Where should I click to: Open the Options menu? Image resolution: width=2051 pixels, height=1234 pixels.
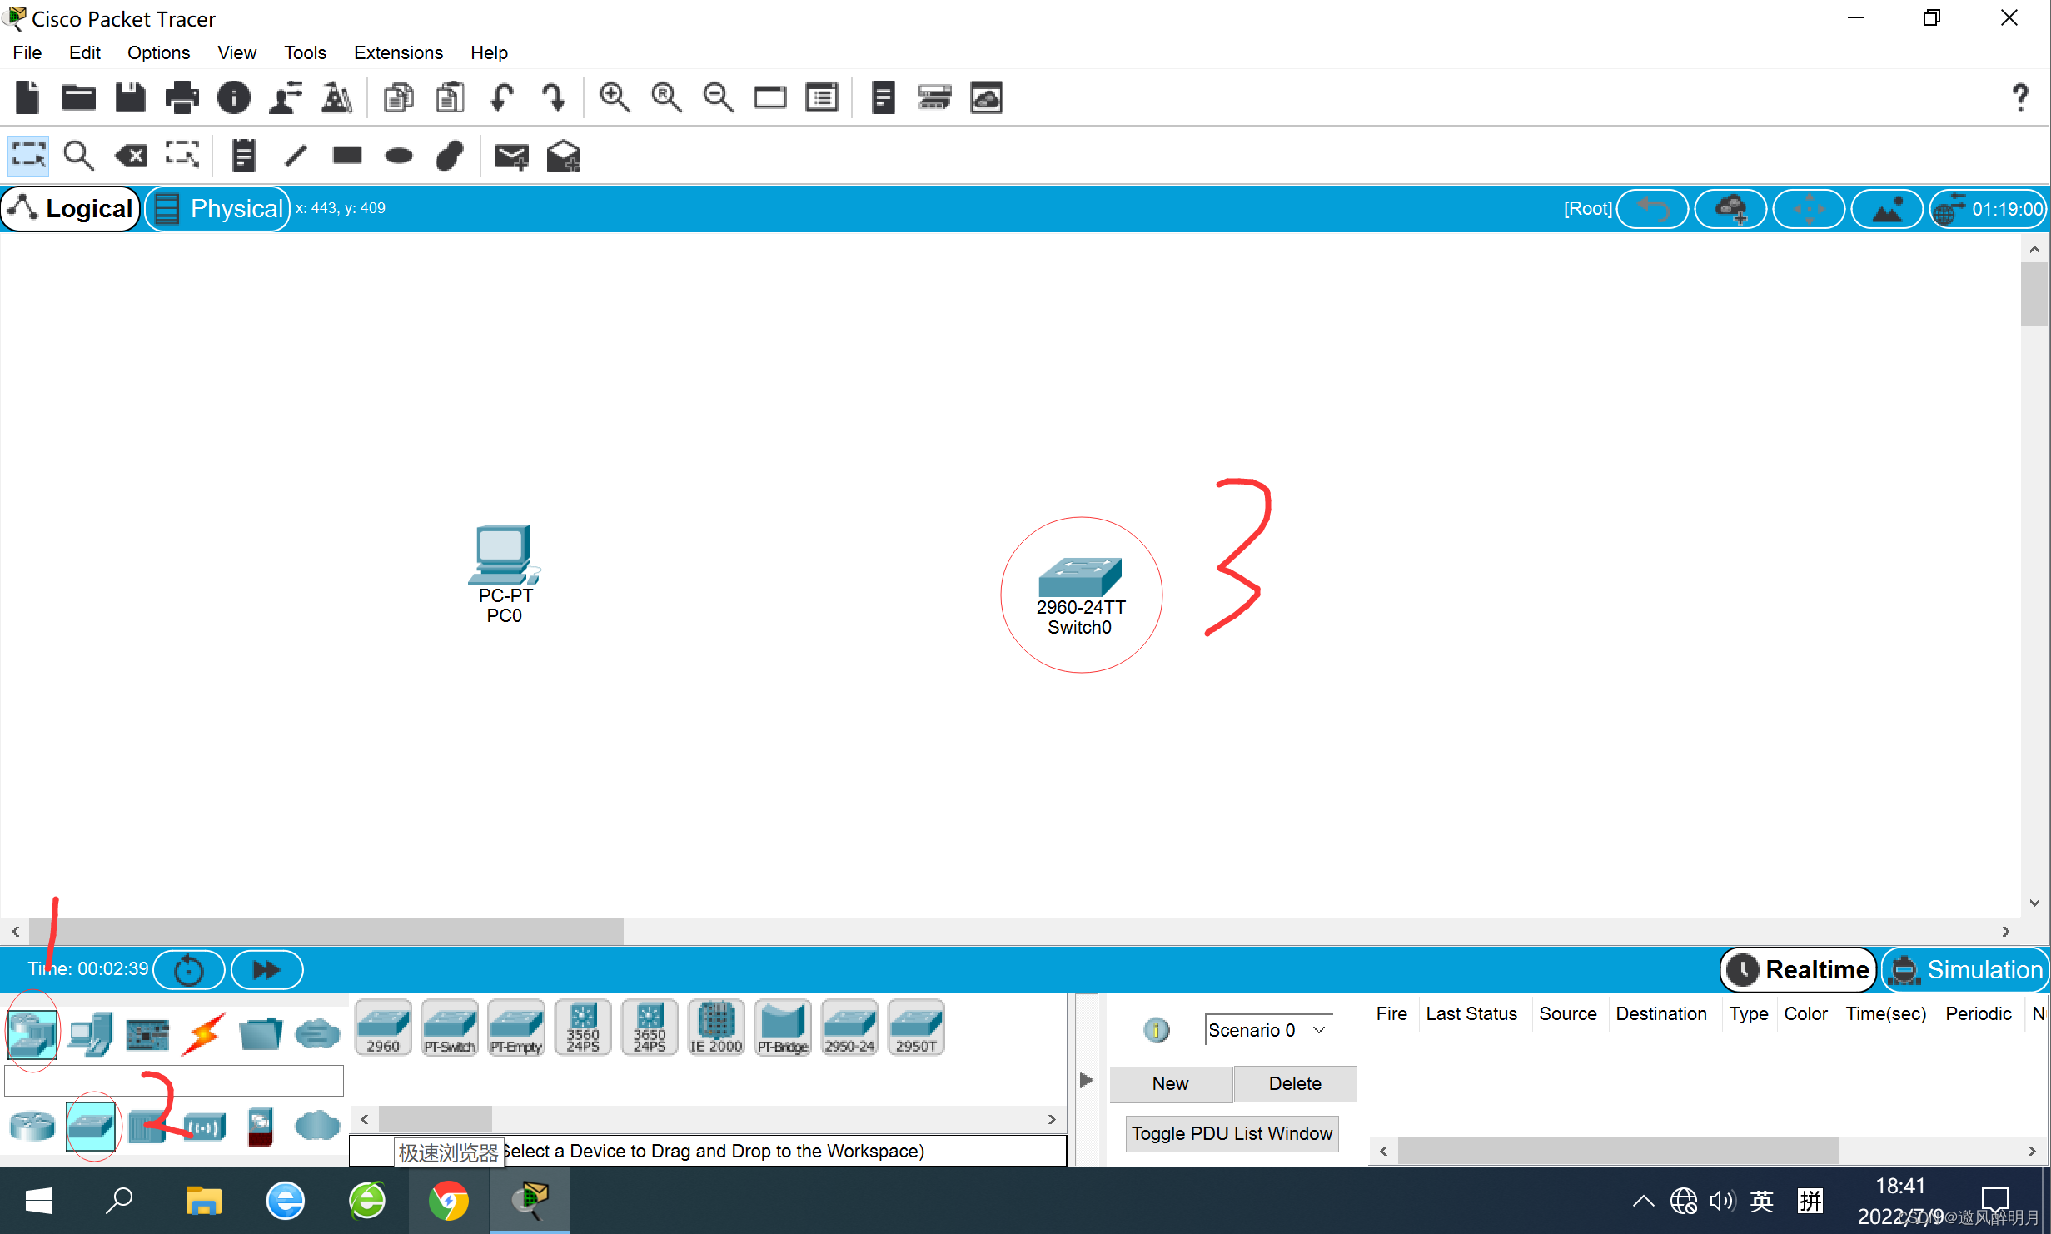[158, 52]
